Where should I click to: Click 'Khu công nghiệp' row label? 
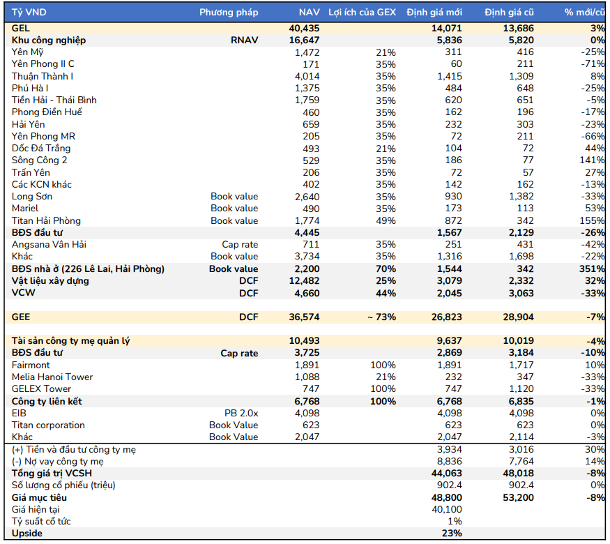[49, 40]
